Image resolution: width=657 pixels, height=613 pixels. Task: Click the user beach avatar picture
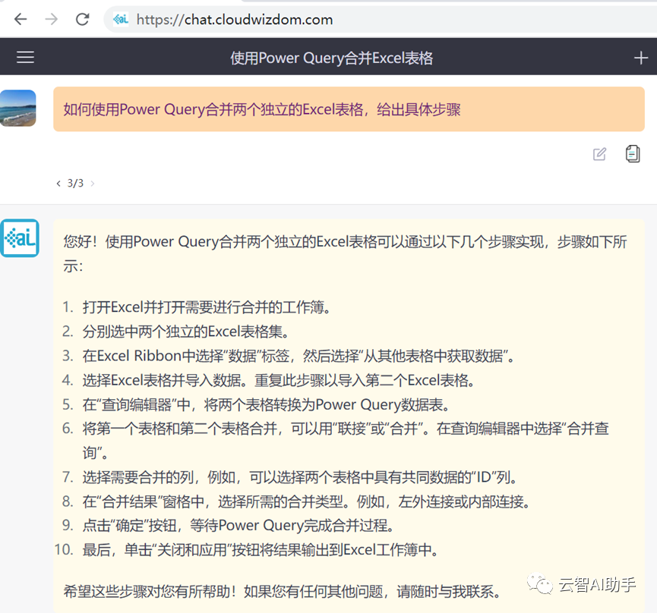pos(18,108)
